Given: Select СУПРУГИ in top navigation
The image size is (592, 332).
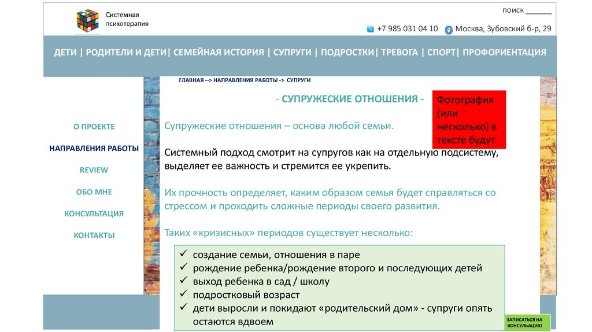Looking at the screenshot, I should pyautogui.click(x=292, y=53).
